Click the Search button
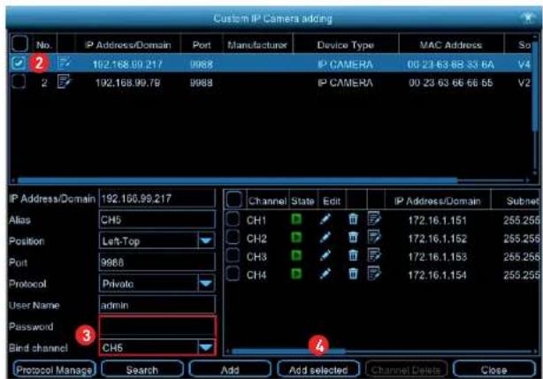The width and height of the screenshot is (543, 379). point(142,369)
